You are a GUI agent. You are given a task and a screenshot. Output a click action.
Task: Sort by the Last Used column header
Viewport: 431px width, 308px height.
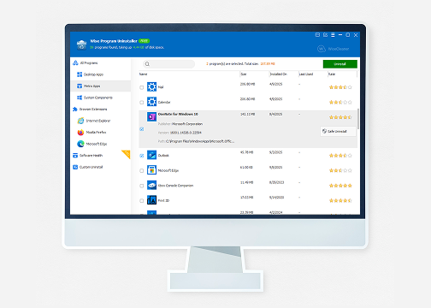[x=306, y=74]
